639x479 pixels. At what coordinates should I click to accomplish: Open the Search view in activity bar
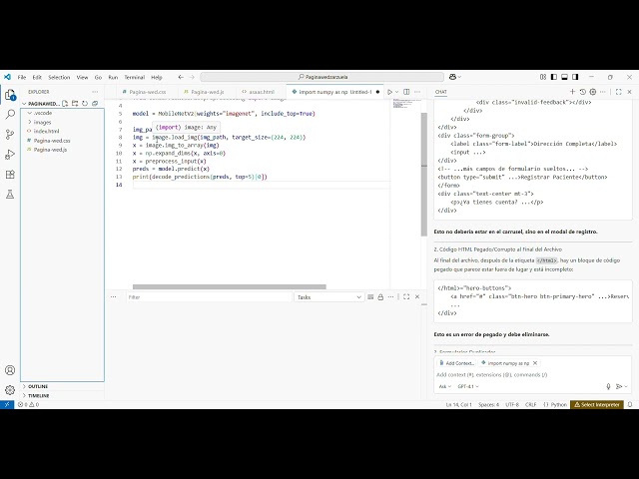pyautogui.click(x=10, y=115)
